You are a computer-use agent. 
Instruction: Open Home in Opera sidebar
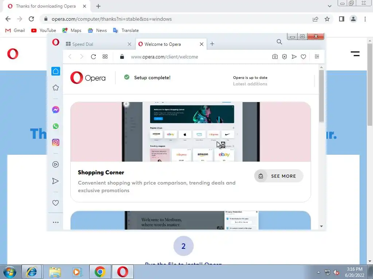[56, 71]
